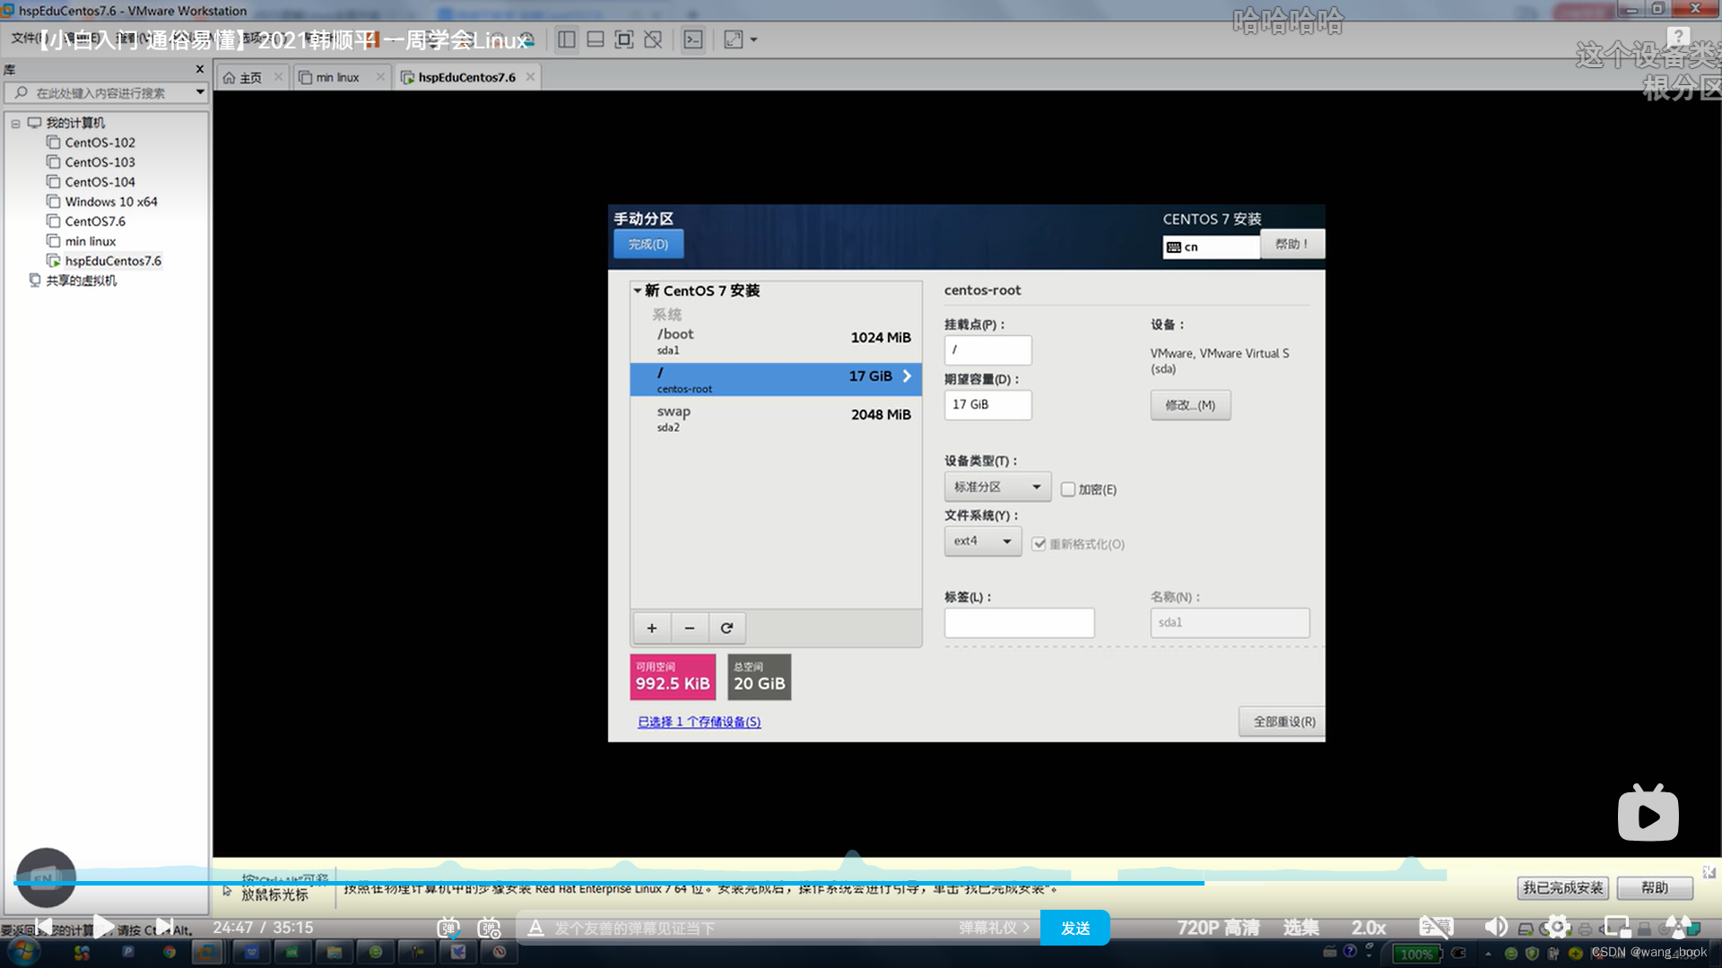This screenshot has width=1722, height=968.
Task: Click the 我已完成安装 button
Action: click(1562, 887)
